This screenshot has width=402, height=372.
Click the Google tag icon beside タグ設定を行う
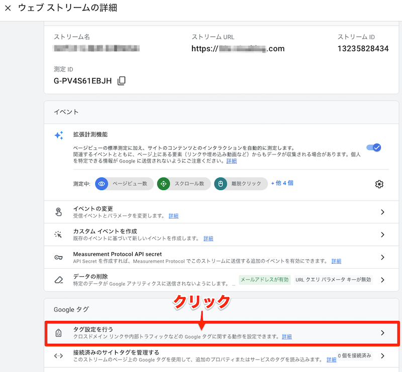pyautogui.click(x=59, y=333)
